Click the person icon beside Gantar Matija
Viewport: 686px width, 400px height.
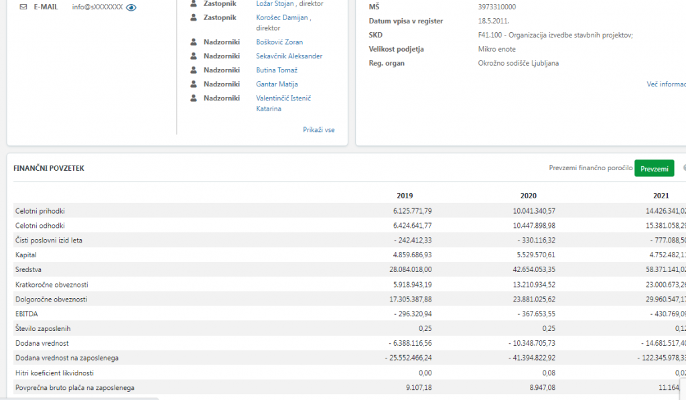pos(194,84)
